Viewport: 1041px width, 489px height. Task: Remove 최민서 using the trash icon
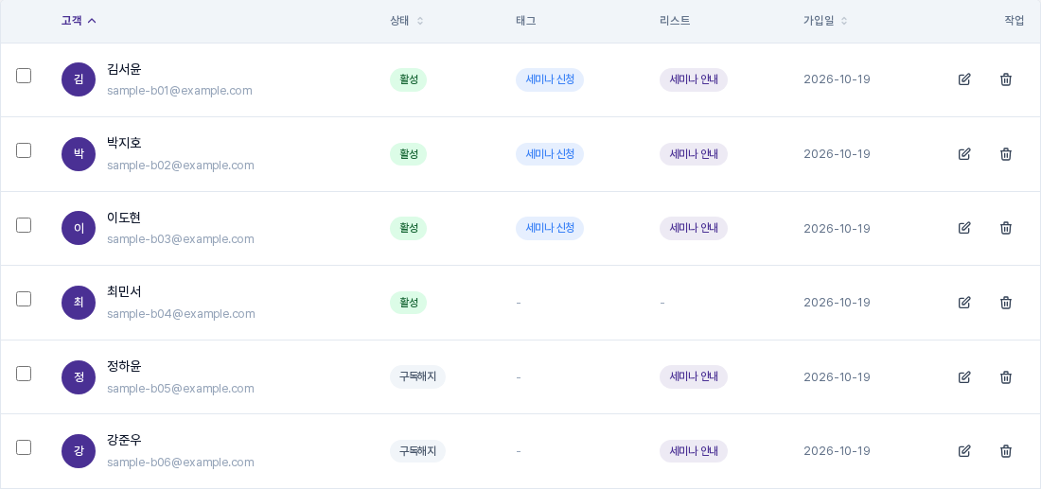tap(1006, 303)
